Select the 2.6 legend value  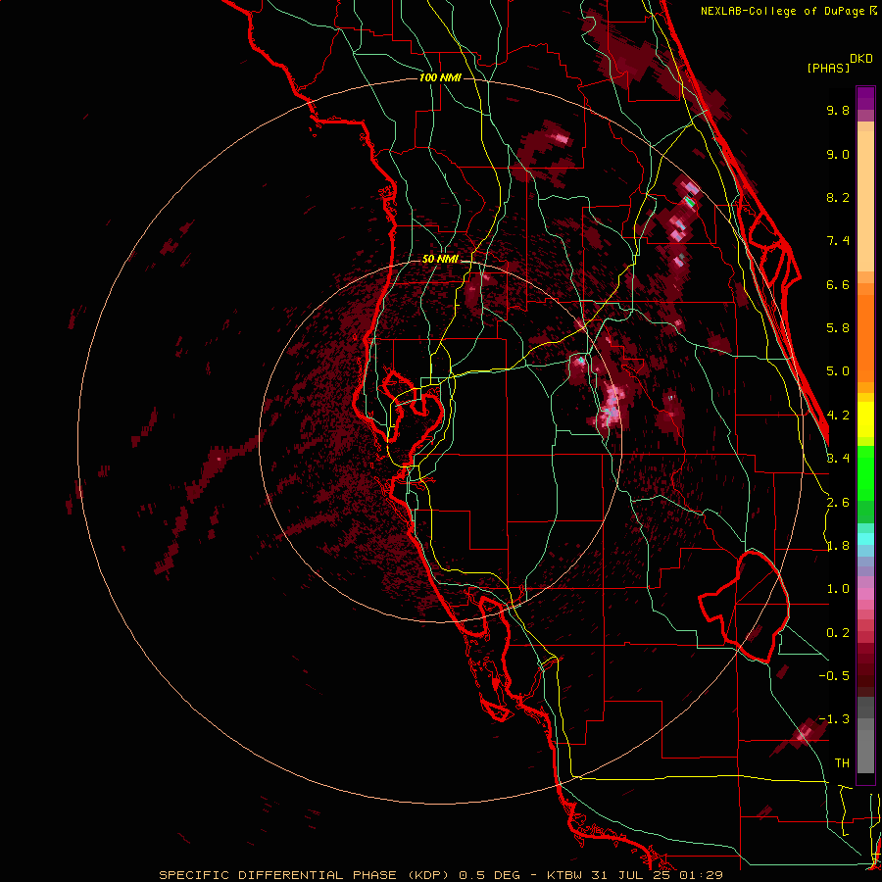coord(838,503)
